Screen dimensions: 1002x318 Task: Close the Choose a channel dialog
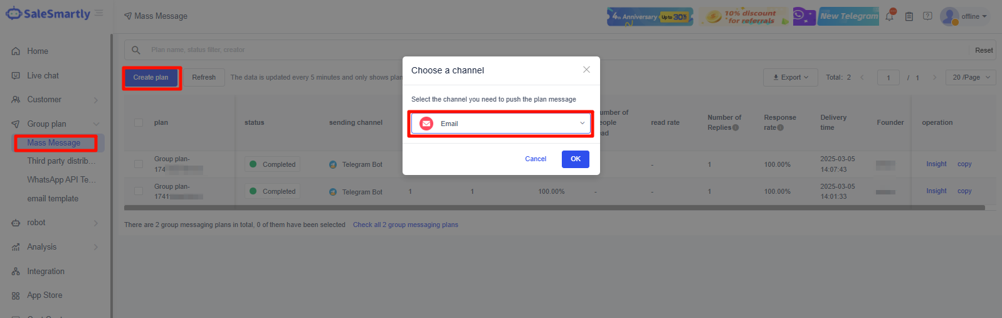[586, 70]
